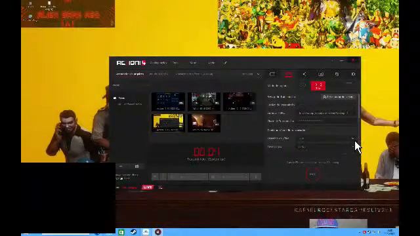Select the orange-lit video thumbnail in second row
Viewport: 420px width, 236px height.
coord(204,123)
